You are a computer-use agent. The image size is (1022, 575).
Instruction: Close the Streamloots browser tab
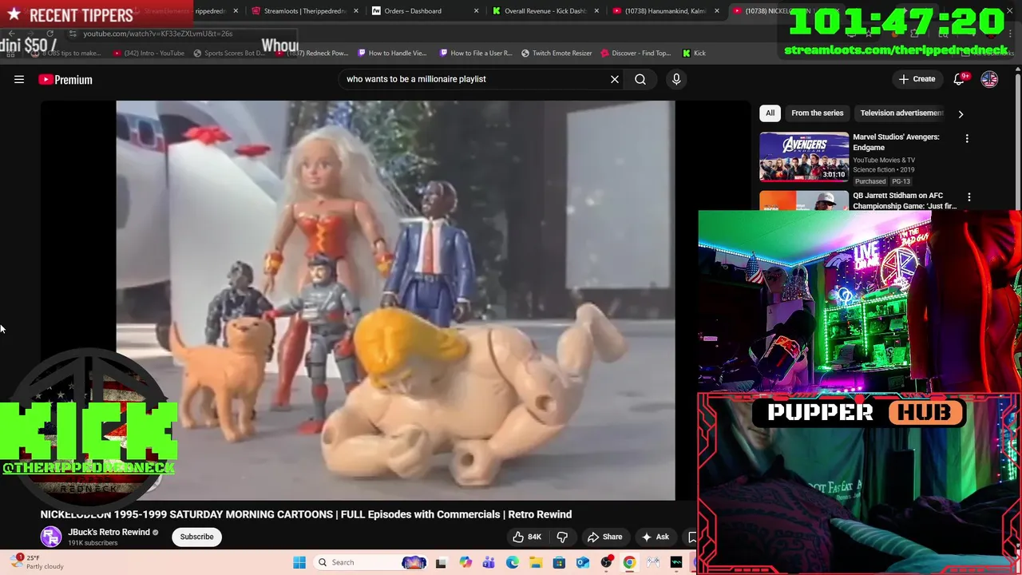pos(355,11)
